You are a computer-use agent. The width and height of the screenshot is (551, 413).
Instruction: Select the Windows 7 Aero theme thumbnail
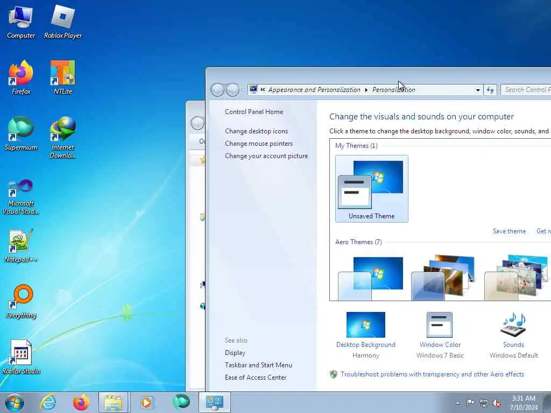[x=371, y=278]
